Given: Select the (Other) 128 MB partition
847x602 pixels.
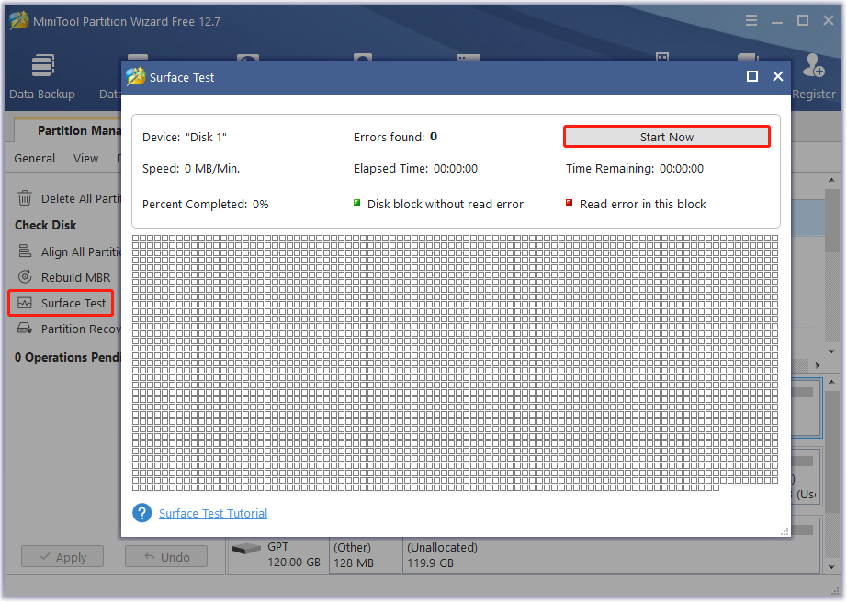Looking at the screenshot, I should coord(366,554).
